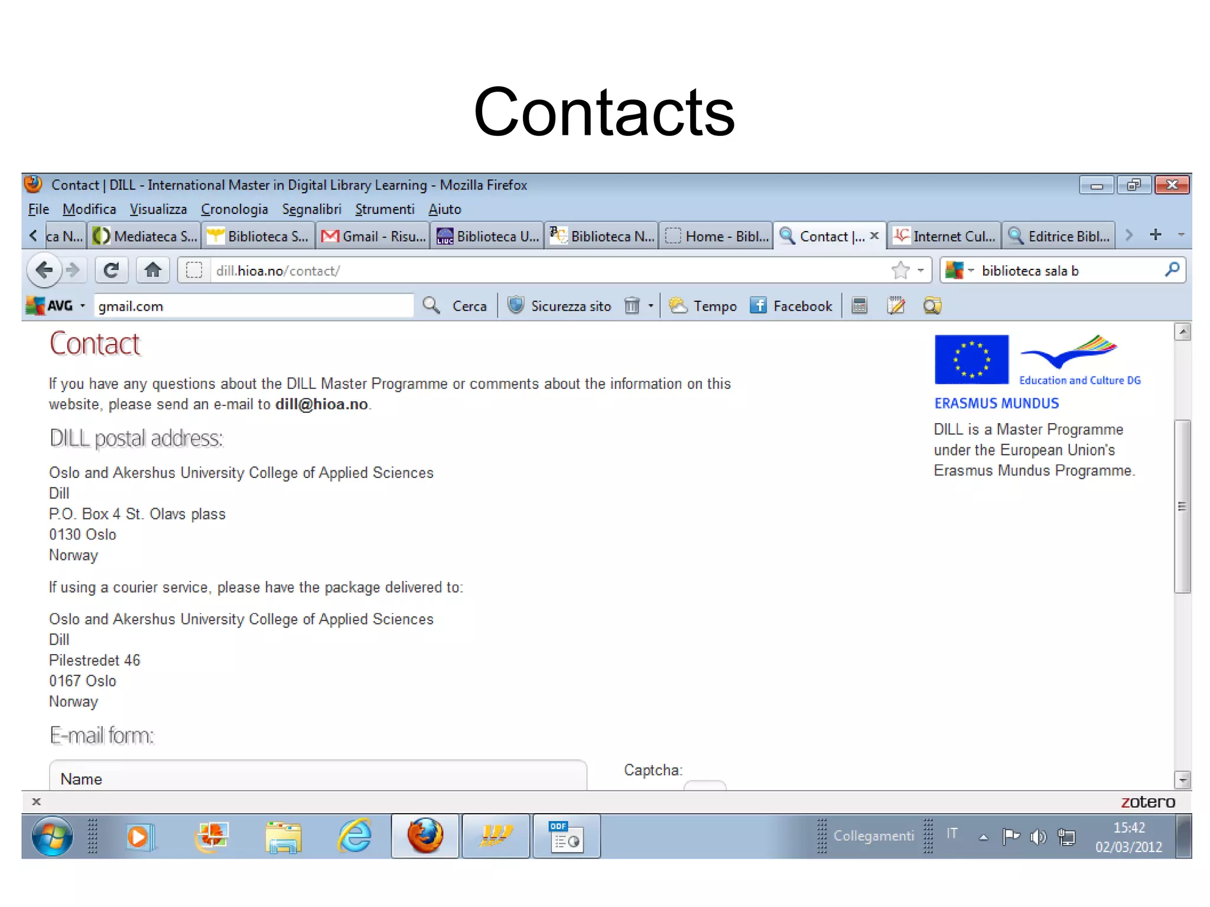Click the search magnifier in search box

(1172, 270)
